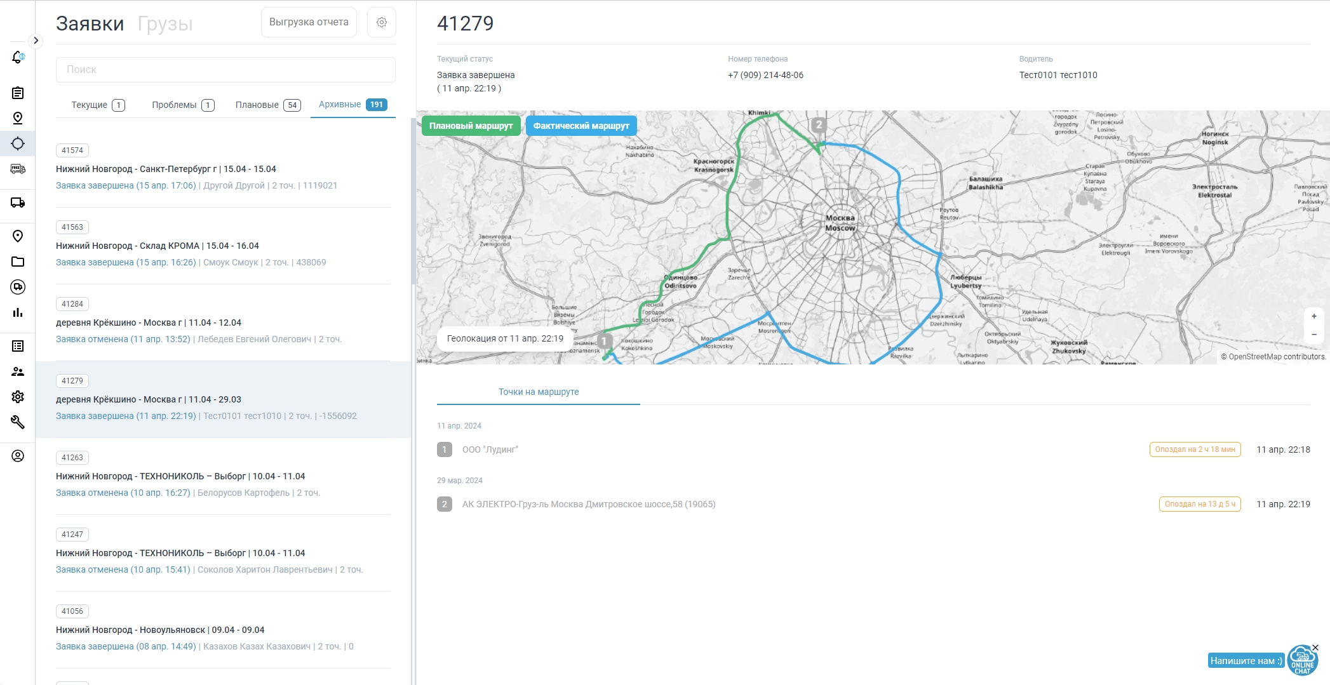Image resolution: width=1330 pixels, height=685 pixels.
Task: Open the online chat bubble icon
Action: tap(1302, 661)
